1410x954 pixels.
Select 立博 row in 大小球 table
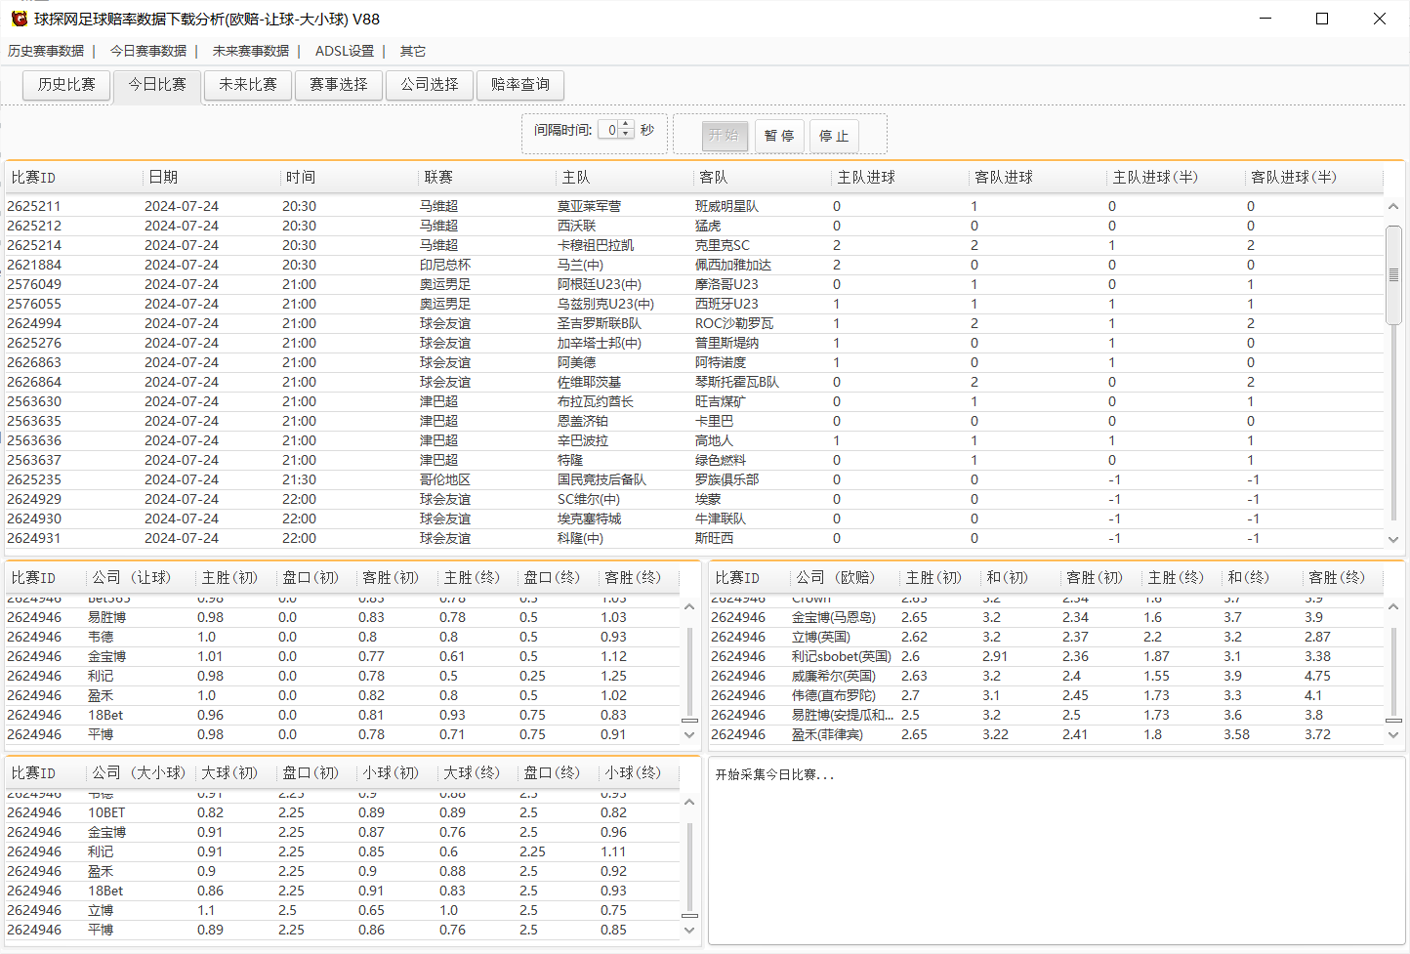click(x=343, y=910)
